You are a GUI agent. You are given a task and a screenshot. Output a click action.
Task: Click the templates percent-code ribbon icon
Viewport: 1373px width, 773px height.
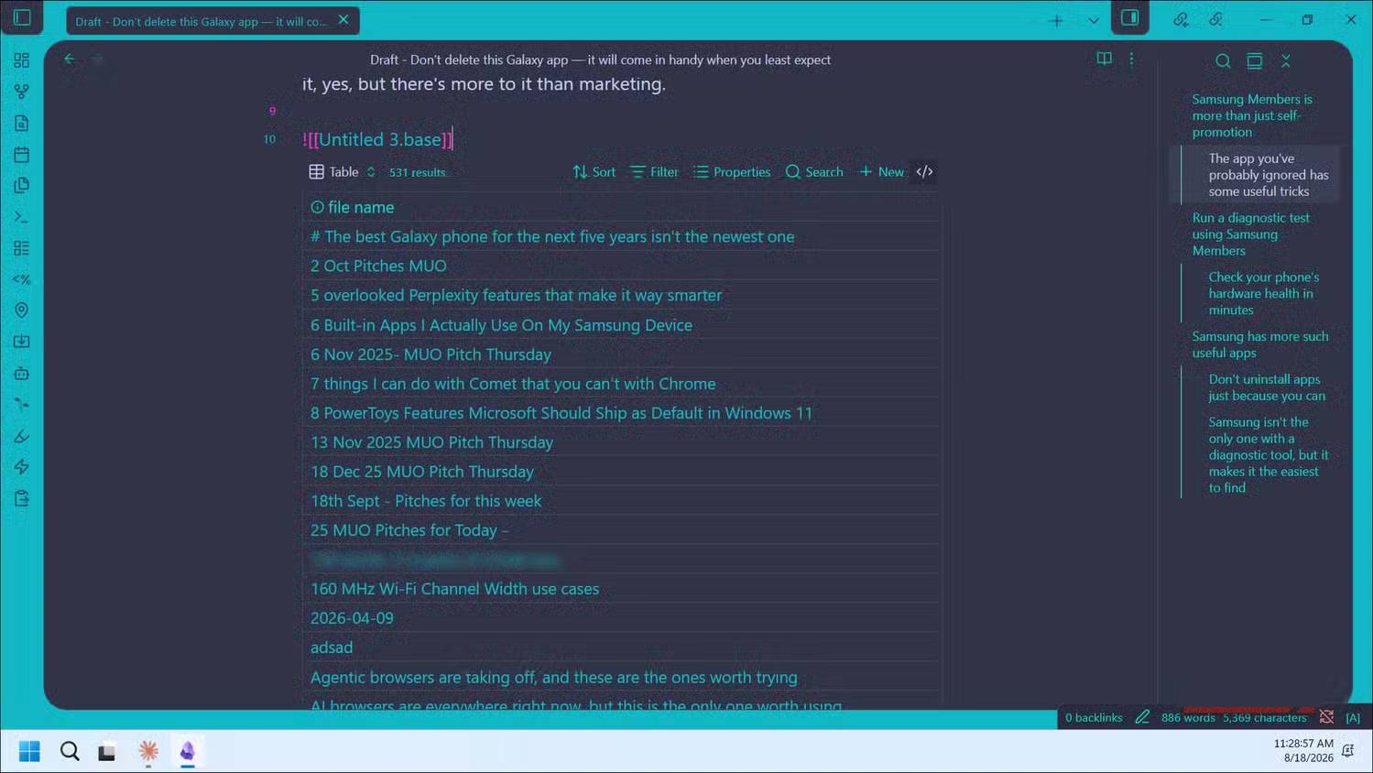[22, 279]
